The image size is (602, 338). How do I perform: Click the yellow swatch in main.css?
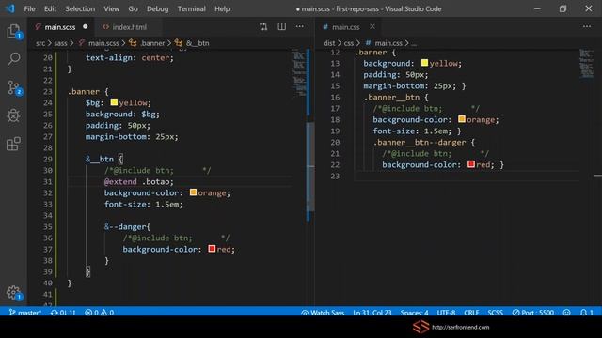tap(424, 63)
